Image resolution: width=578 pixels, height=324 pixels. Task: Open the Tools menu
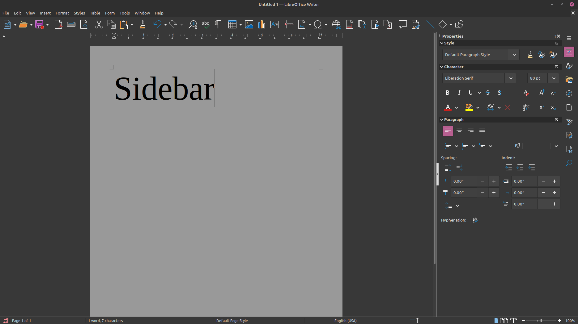click(x=125, y=13)
